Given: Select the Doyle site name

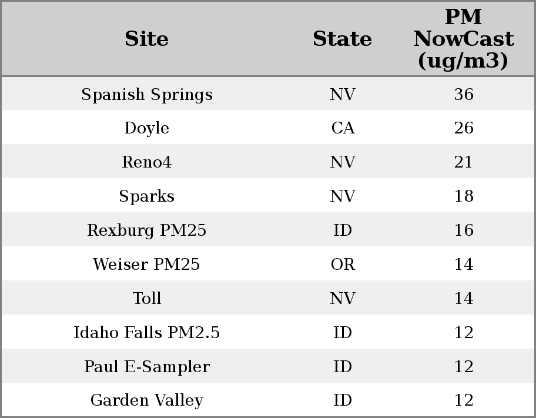Looking at the screenshot, I should click(147, 128).
